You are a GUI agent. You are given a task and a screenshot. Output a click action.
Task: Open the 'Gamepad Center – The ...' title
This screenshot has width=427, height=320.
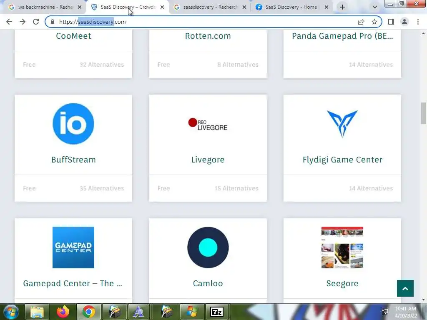pos(73,283)
